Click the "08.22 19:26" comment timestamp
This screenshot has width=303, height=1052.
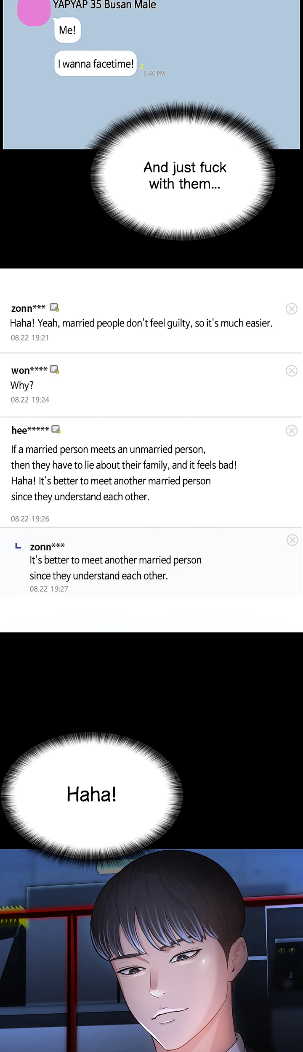point(30,519)
